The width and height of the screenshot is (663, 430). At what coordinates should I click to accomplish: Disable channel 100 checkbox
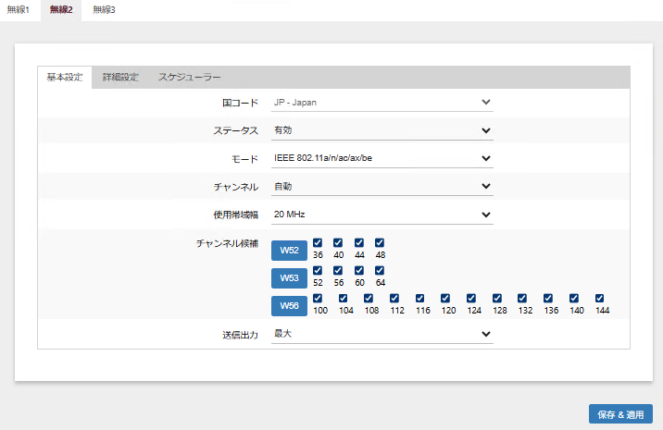point(318,299)
